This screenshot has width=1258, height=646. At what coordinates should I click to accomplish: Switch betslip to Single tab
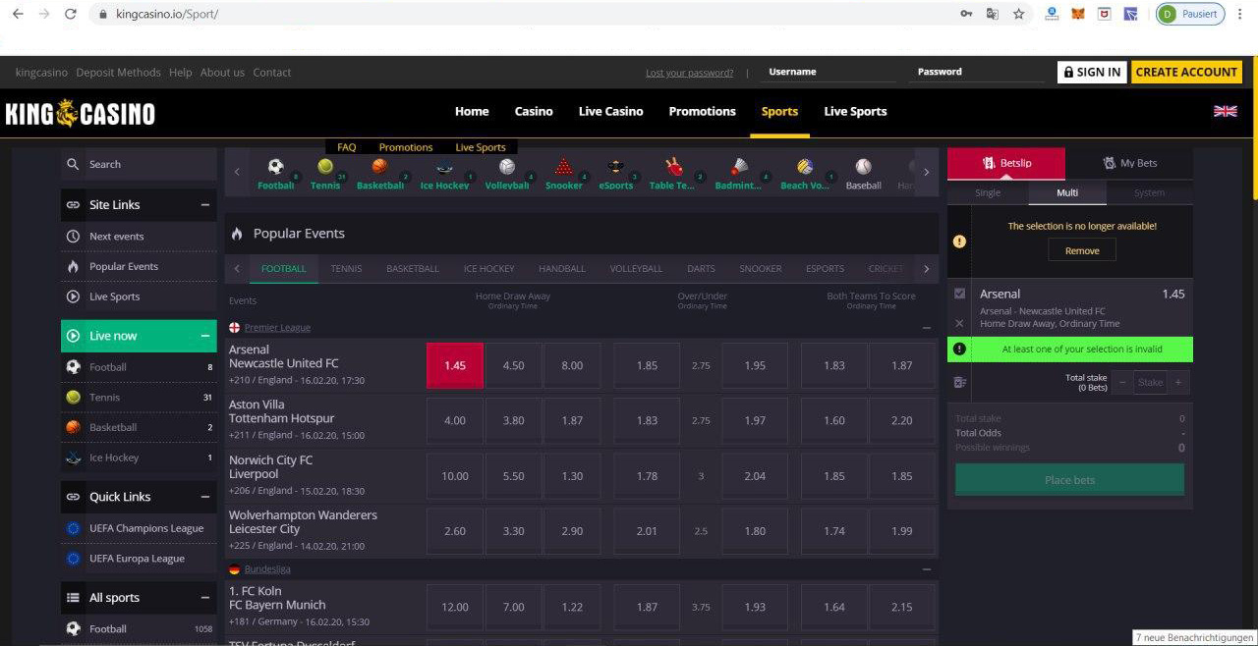coord(988,192)
